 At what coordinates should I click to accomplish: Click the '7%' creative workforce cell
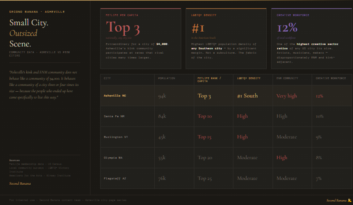tap(318, 178)
